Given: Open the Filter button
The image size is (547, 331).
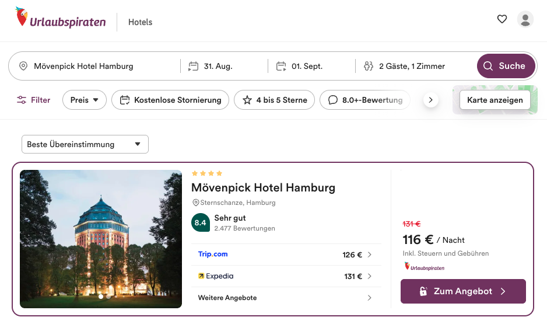Looking at the screenshot, I should tap(33, 100).
